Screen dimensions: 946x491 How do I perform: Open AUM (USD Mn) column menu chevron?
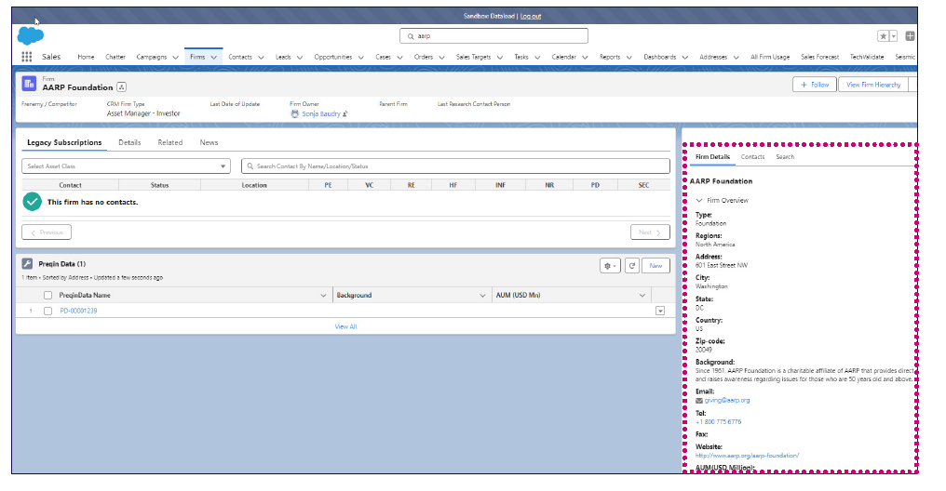click(642, 295)
